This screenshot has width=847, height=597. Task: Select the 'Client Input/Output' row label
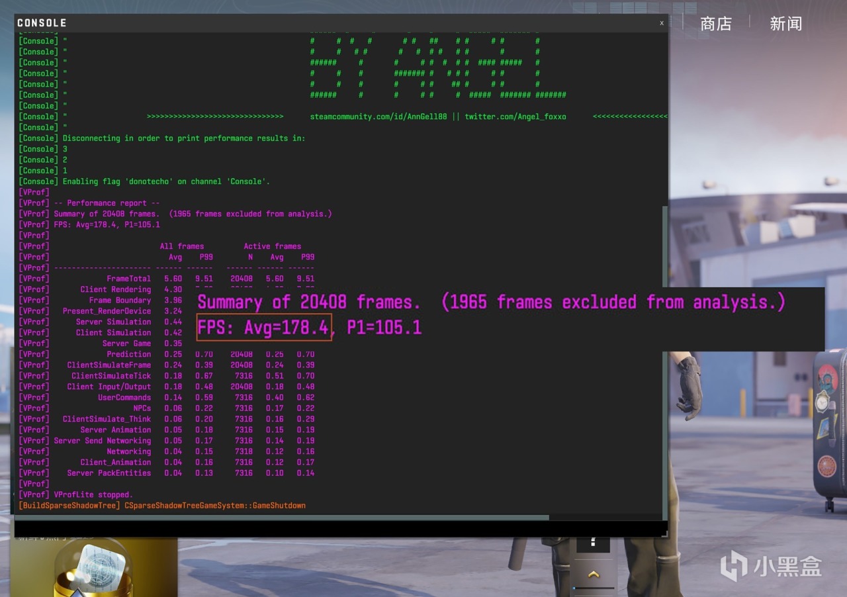(x=109, y=387)
